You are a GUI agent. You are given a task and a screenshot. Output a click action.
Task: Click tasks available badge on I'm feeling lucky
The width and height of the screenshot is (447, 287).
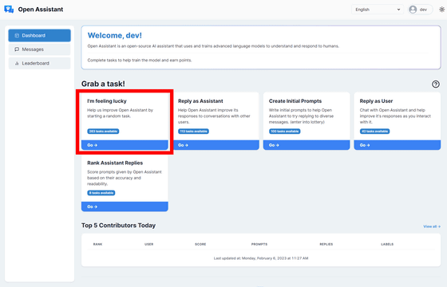103,132
